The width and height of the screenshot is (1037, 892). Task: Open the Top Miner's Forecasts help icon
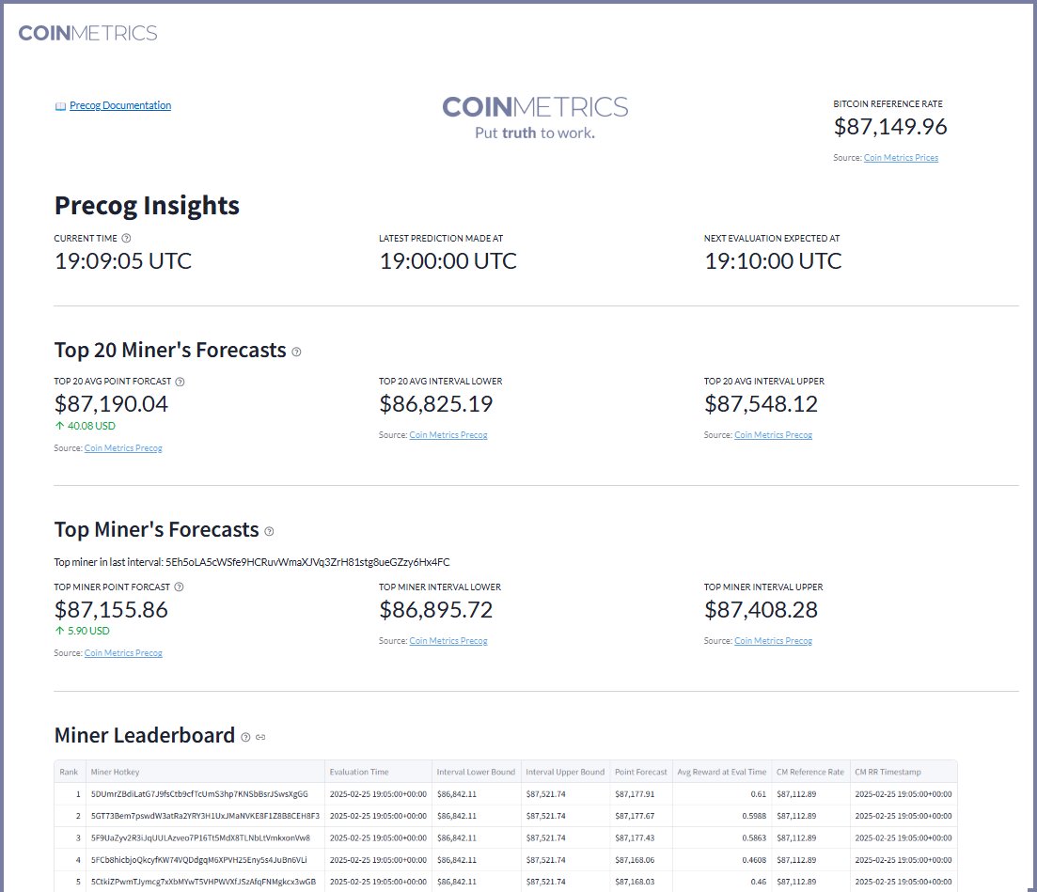[x=270, y=531]
